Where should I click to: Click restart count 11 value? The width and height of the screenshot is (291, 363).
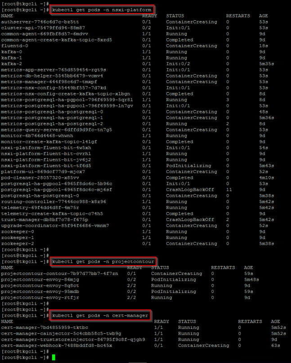pyautogui.click(x=229, y=190)
